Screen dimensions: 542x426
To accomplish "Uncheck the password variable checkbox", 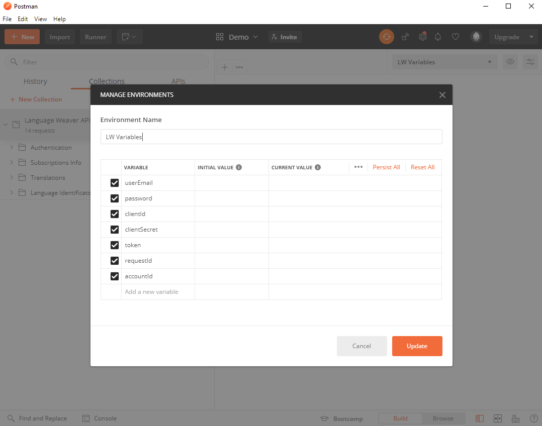I will click(115, 198).
